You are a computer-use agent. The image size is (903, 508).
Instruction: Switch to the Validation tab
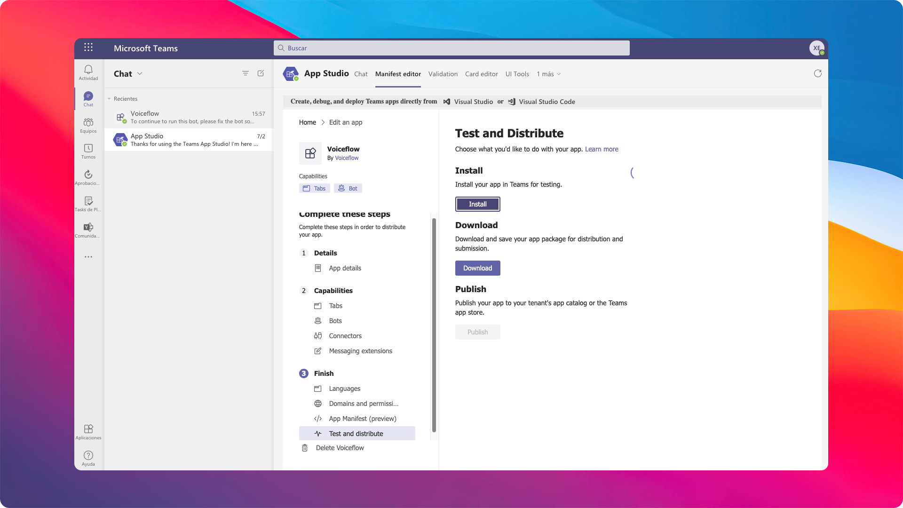[x=443, y=74]
